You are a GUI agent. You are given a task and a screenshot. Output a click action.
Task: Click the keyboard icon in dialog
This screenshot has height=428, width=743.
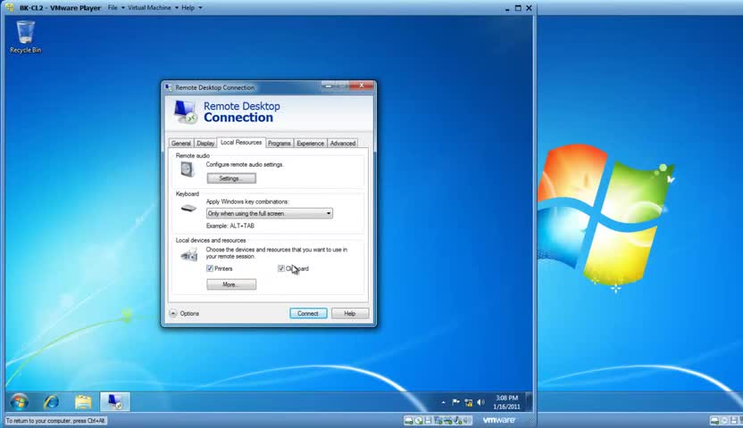point(188,209)
